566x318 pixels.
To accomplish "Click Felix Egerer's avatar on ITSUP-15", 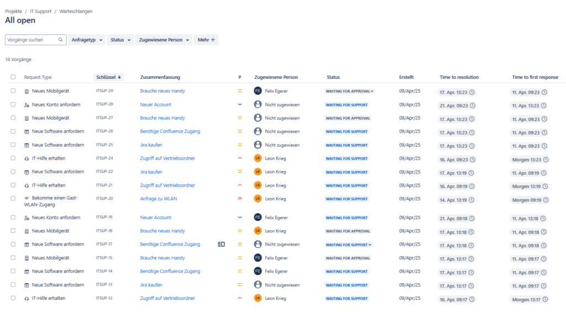I will [x=257, y=257].
